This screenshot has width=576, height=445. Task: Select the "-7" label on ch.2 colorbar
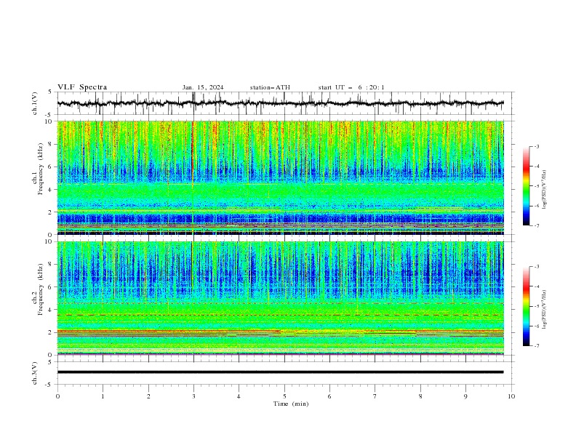tap(537, 345)
